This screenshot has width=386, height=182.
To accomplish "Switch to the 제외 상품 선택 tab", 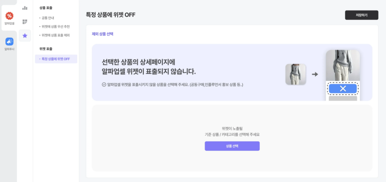I will point(103,34).
